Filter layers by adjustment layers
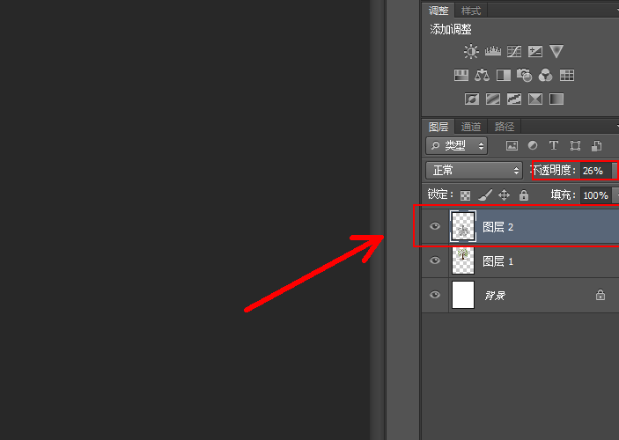This screenshot has width=619, height=440. coord(533,145)
